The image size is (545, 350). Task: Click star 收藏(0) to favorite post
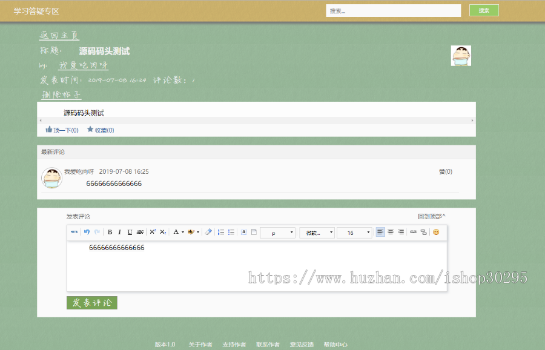click(x=101, y=130)
